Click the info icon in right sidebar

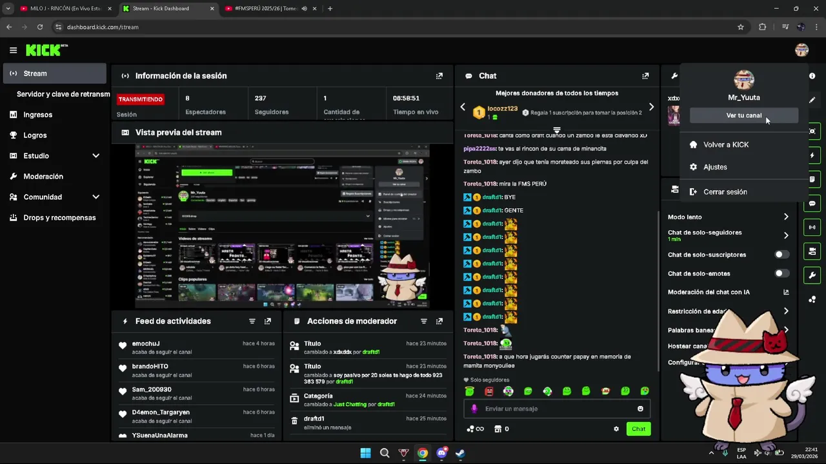pos(812,76)
